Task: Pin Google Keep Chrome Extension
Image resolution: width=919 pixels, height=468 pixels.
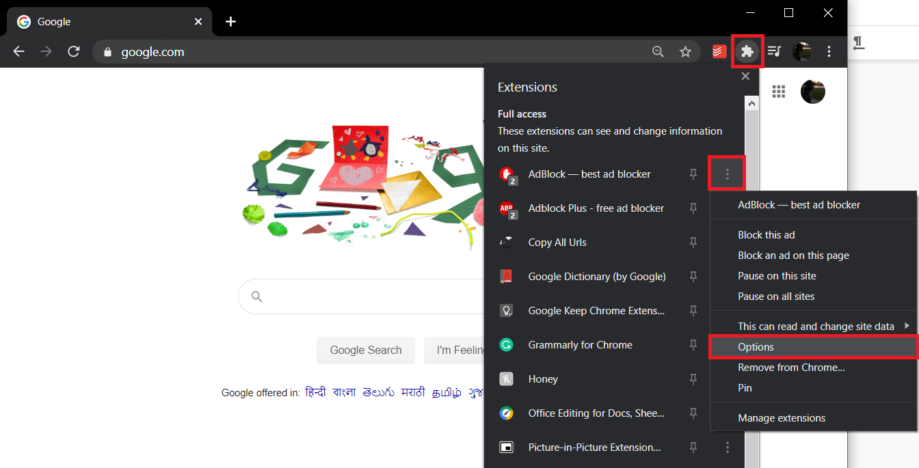Action: tap(693, 312)
